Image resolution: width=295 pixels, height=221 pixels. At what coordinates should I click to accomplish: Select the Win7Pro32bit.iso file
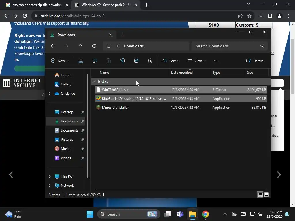tap(181, 90)
